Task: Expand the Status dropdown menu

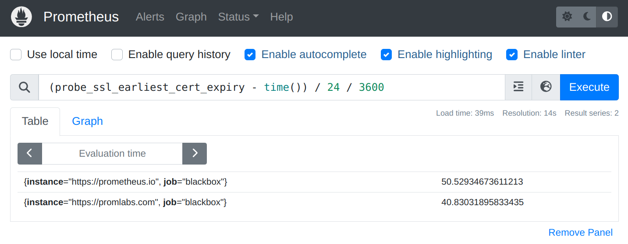Action: pyautogui.click(x=238, y=17)
